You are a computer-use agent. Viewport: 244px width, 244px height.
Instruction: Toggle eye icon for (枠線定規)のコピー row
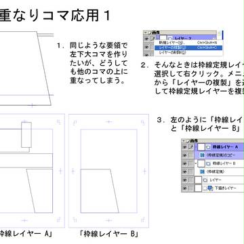click(x=184, y=155)
